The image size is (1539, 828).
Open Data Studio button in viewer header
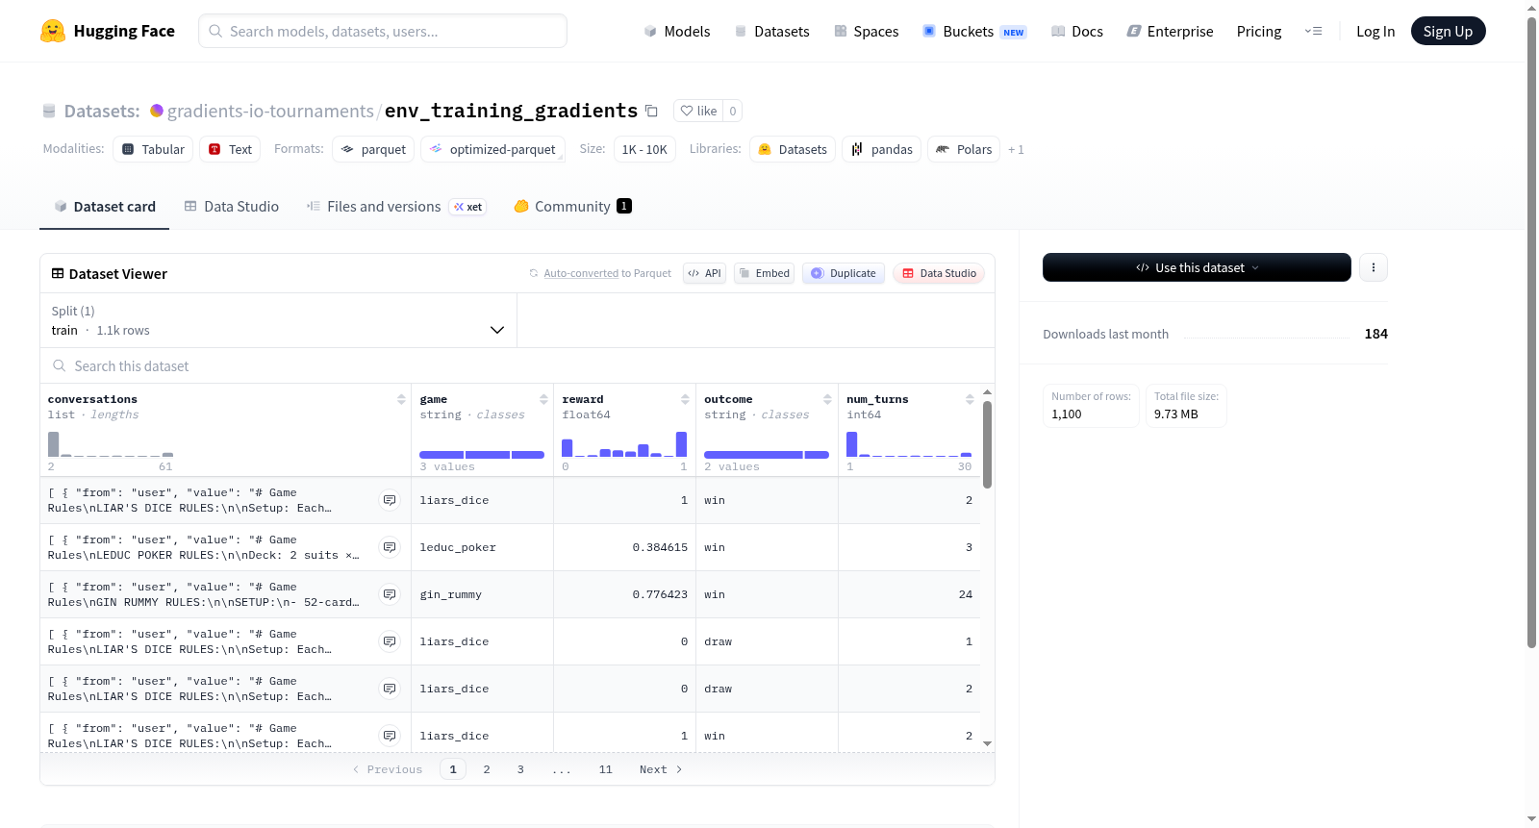(x=939, y=273)
